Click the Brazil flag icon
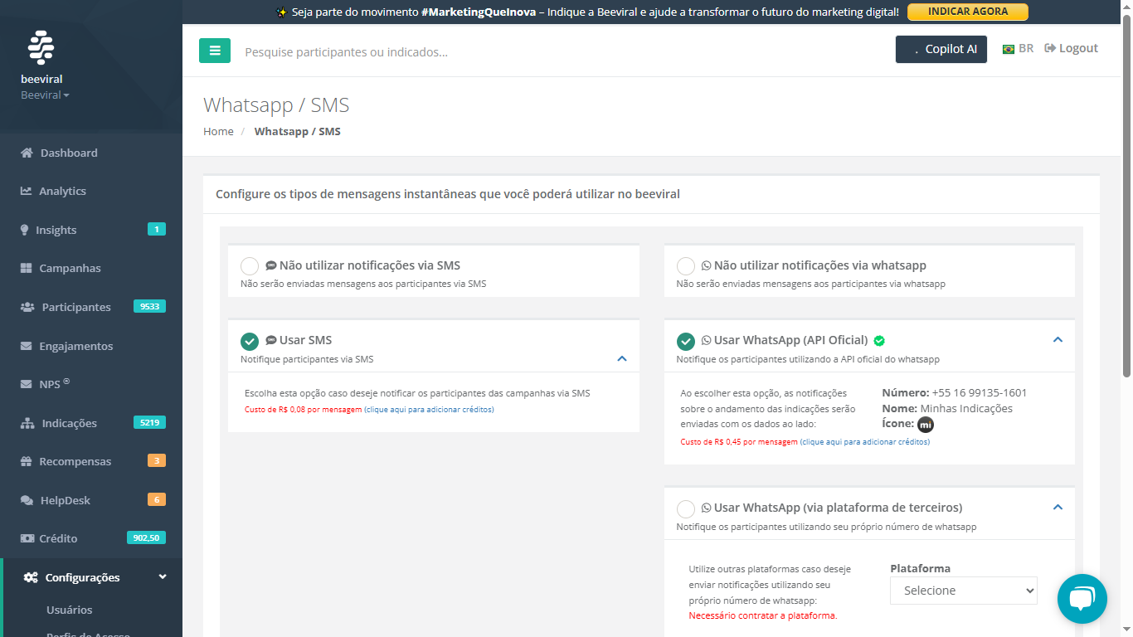This screenshot has width=1133, height=637. (x=1009, y=49)
